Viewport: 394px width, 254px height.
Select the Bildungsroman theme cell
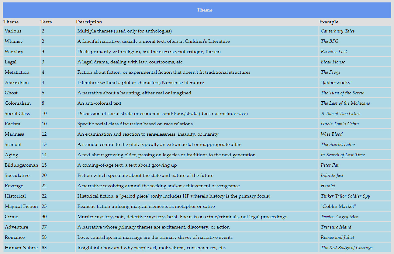coord(21,165)
